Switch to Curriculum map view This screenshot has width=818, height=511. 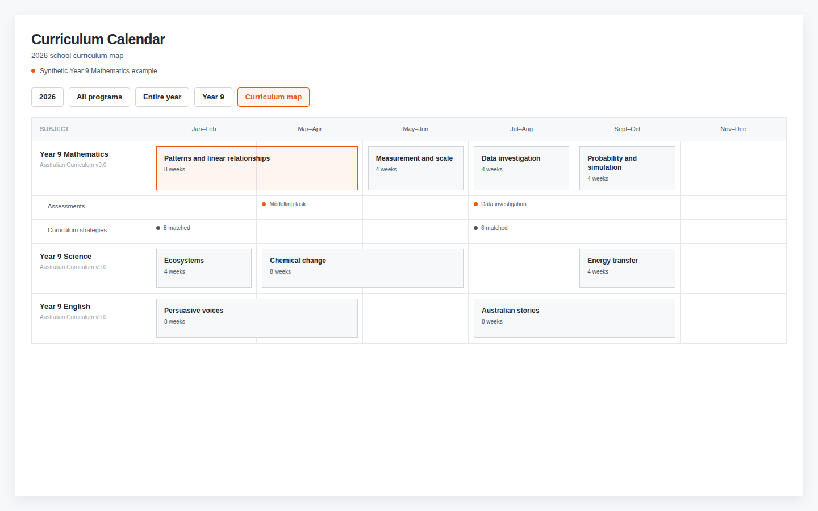(x=273, y=97)
